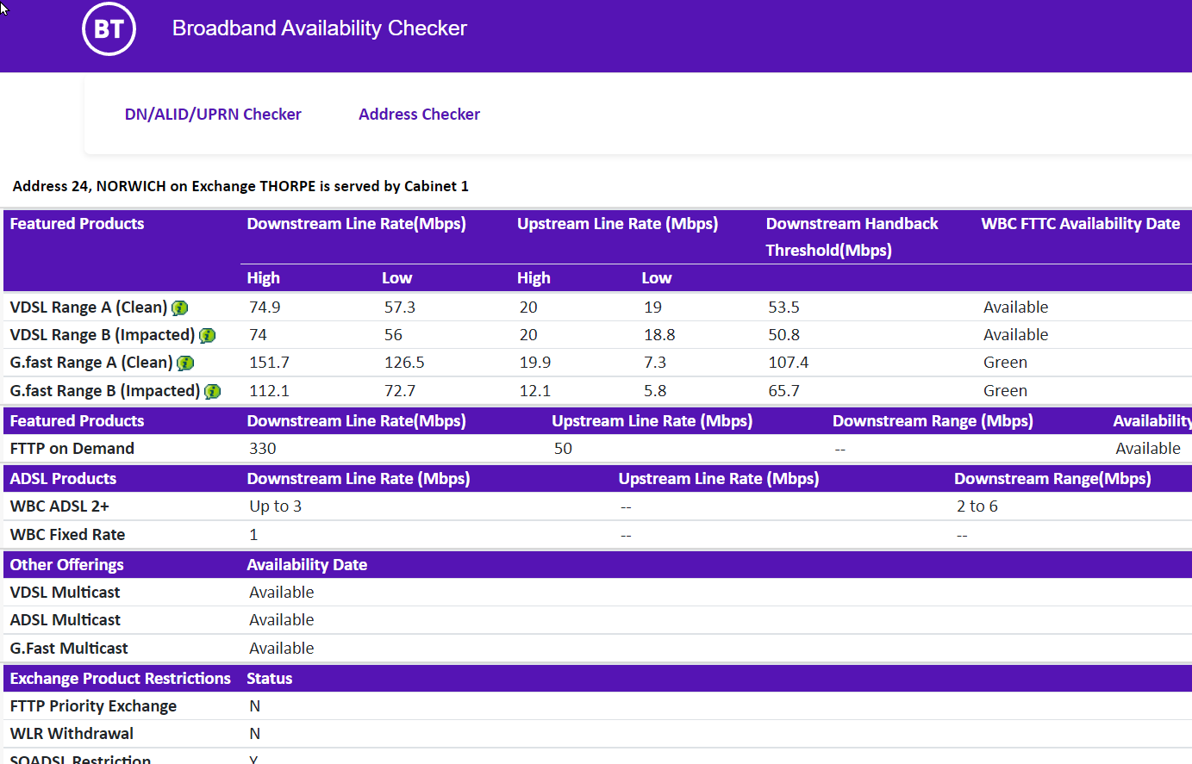The height and width of the screenshot is (764, 1192).
Task: Select N status for WLR Withdrawal
Action: pyautogui.click(x=255, y=734)
